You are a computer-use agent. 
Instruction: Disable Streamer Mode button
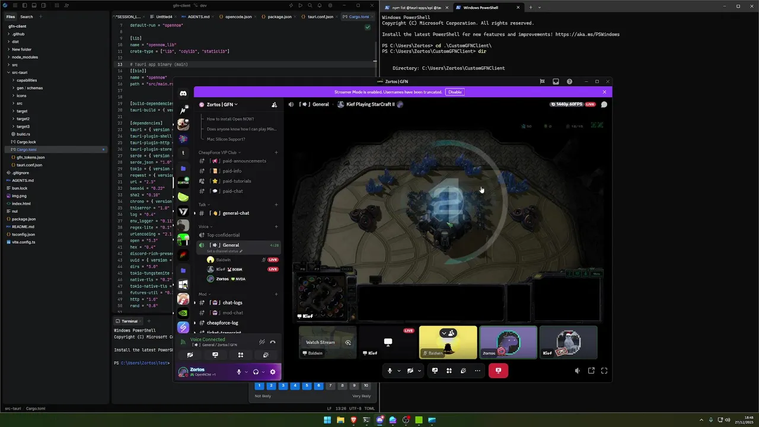coord(455,92)
